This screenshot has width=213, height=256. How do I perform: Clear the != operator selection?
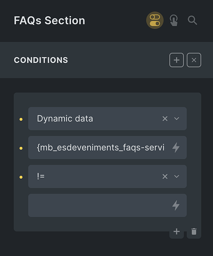[165, 177]
